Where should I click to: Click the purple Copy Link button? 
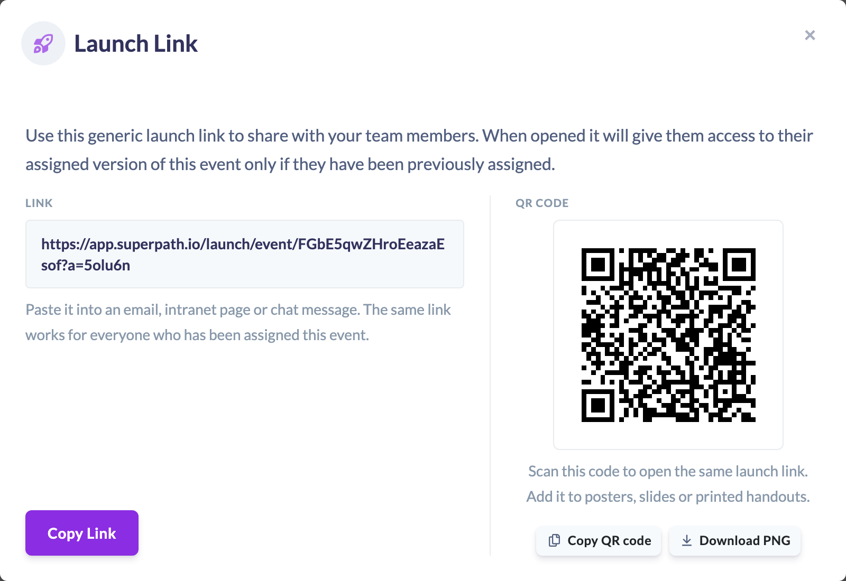[82, 533]
